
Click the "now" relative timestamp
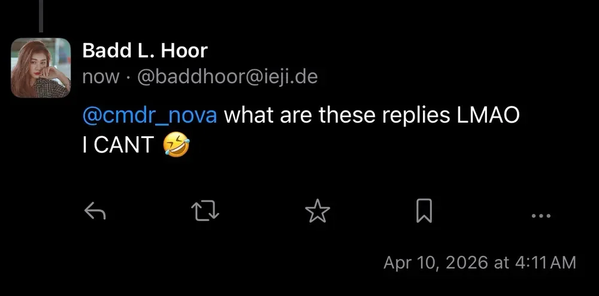(100, 77)
